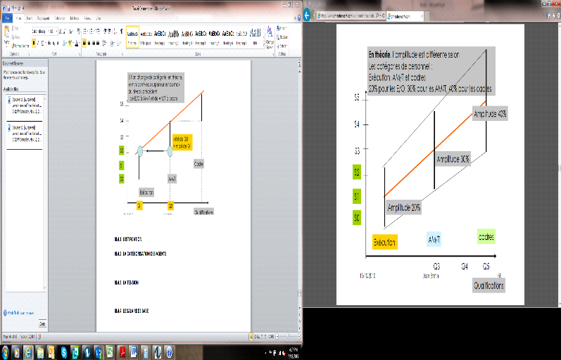Set Justify alignment in Paragraph group
The width and height of the screenshot is (561, 360).
[x=98, y=43]
